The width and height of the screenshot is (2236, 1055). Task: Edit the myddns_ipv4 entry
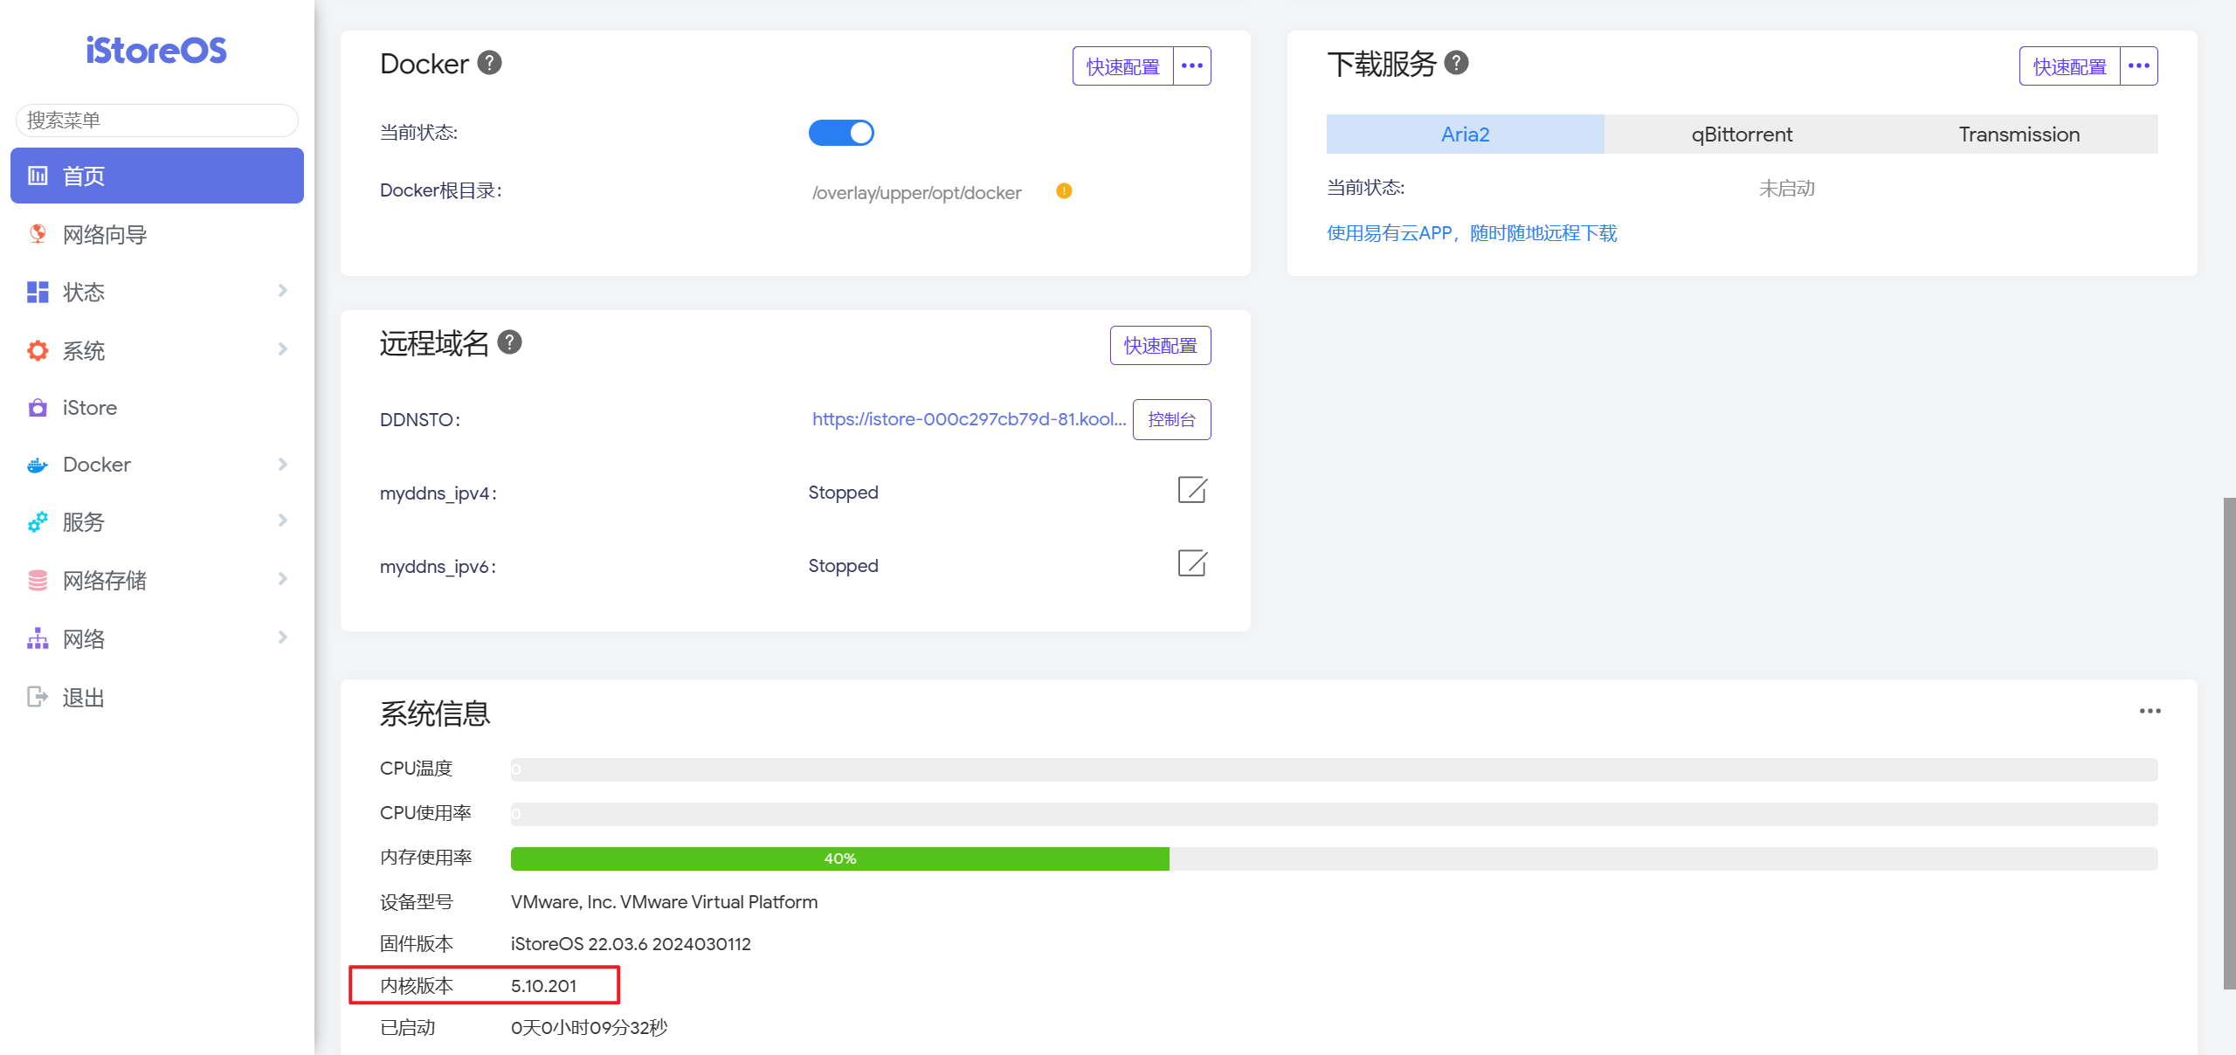coord(1192,491)
